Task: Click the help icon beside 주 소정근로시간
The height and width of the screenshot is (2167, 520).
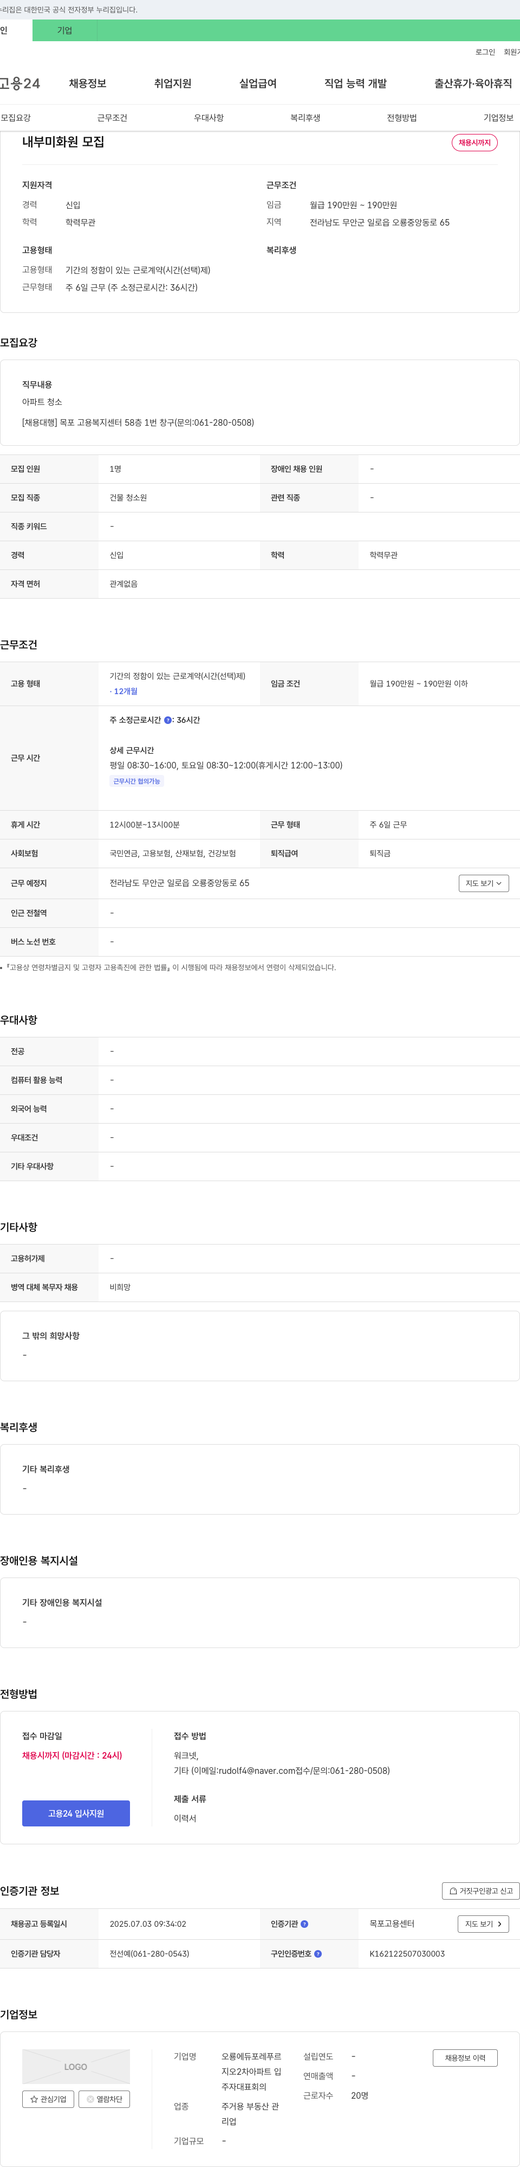Action: pyautogui.click(x=167, y=720)
